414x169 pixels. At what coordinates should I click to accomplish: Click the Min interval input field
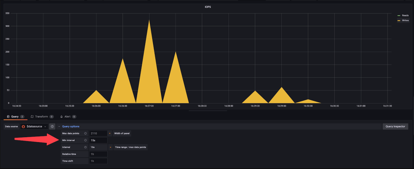pyautogui.click(x=98, y=140)
